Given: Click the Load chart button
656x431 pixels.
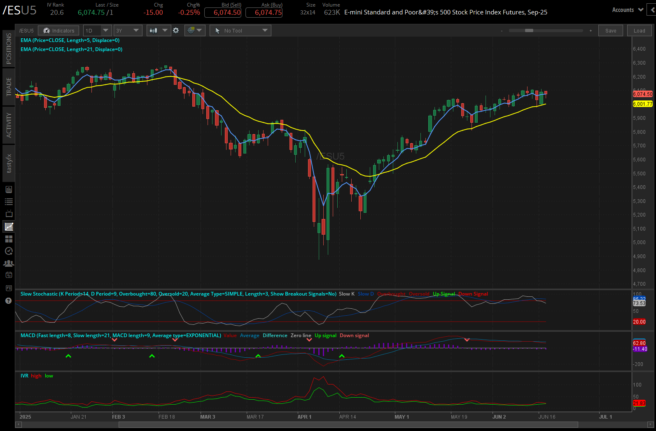Looking at the screenshot, I should coord(640,30).
